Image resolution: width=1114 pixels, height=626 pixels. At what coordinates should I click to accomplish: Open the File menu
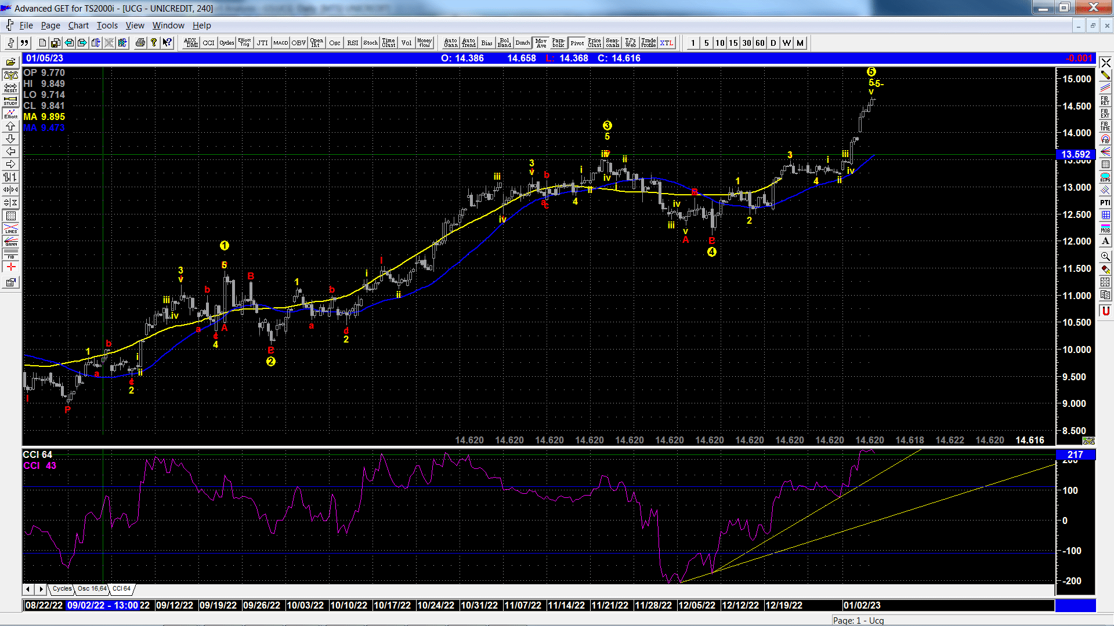point(26,26)
